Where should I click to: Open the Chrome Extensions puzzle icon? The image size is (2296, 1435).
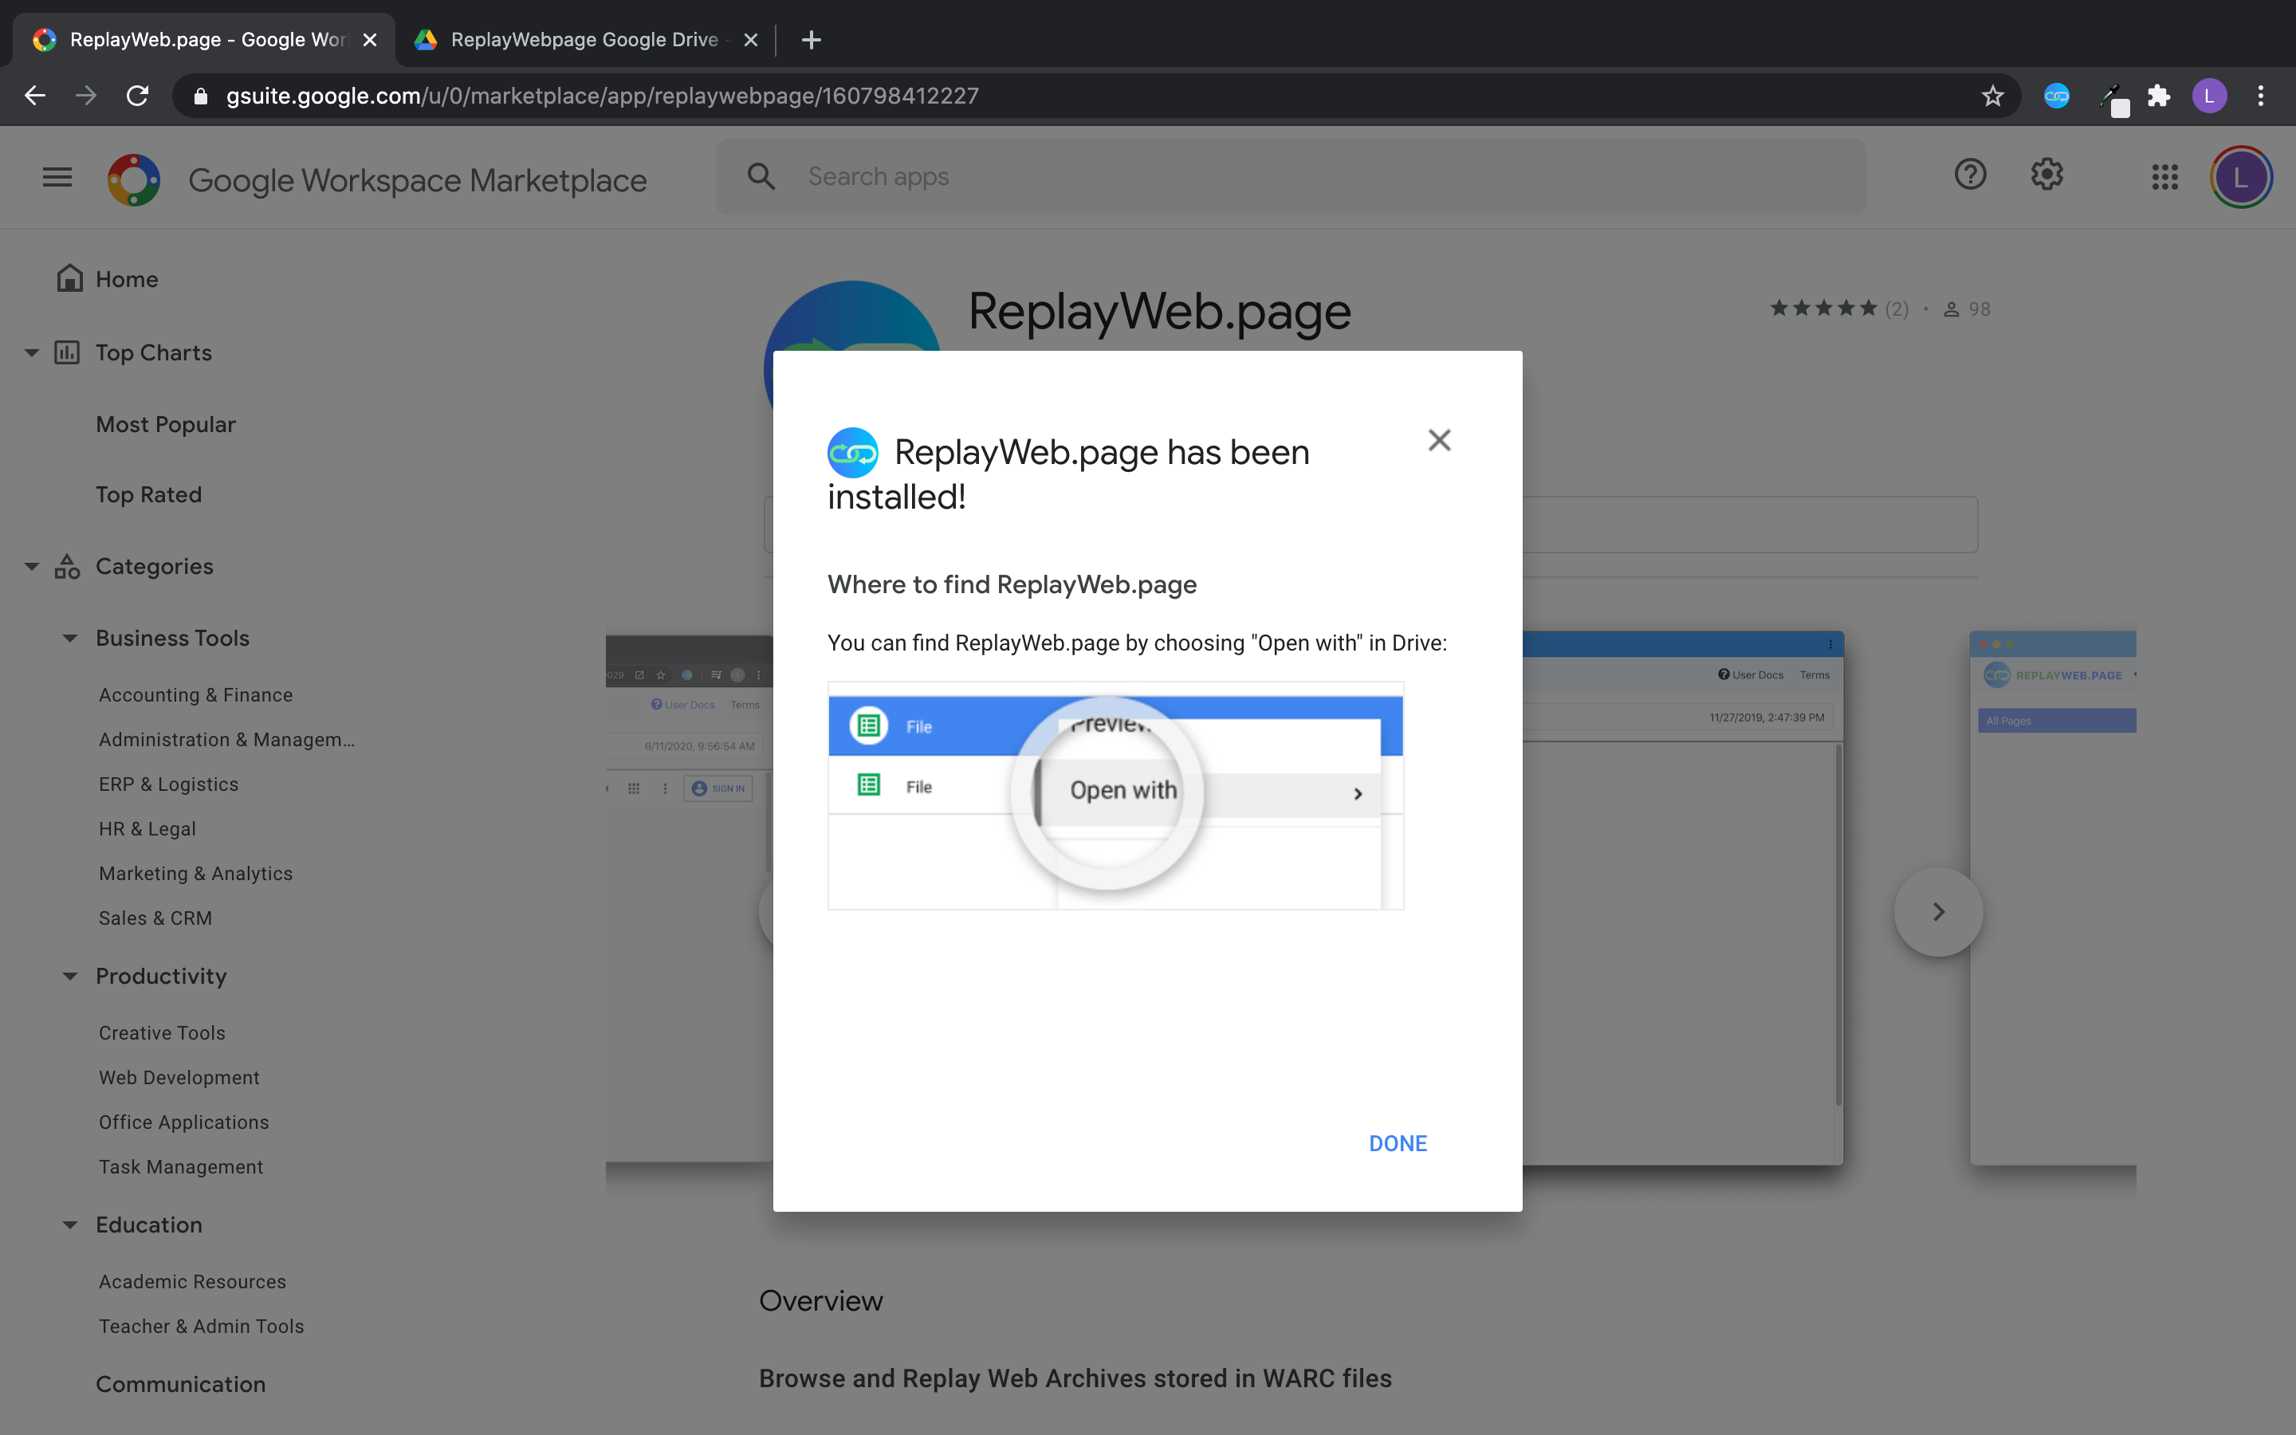click(x=2158, y=96)
